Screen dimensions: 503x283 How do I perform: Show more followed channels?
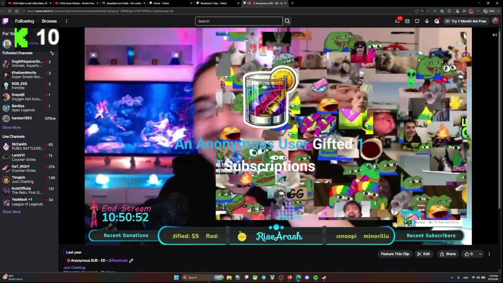[x=11, y=127]
